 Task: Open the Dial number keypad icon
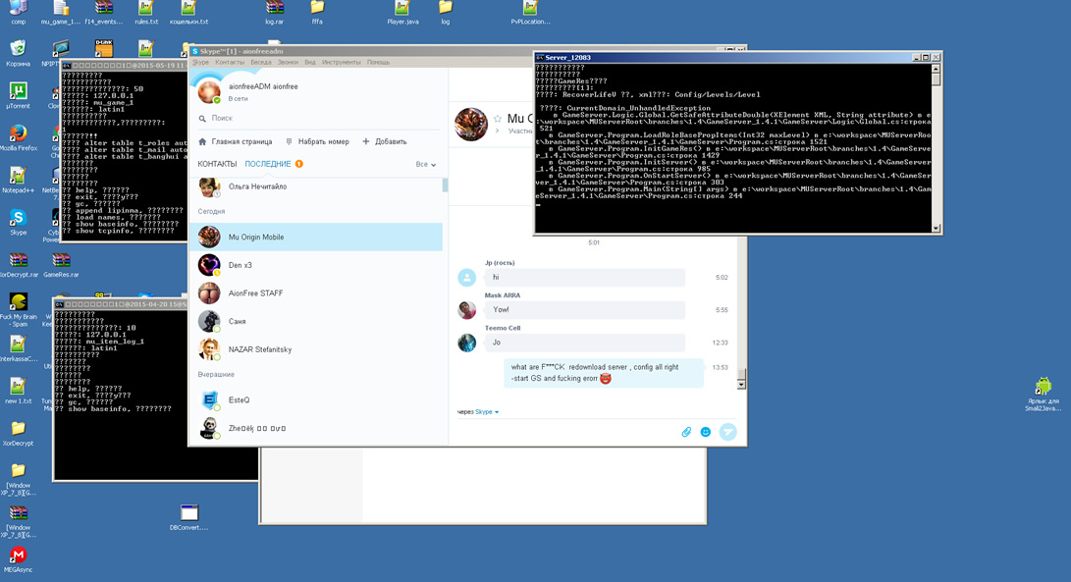coord(289,141)
